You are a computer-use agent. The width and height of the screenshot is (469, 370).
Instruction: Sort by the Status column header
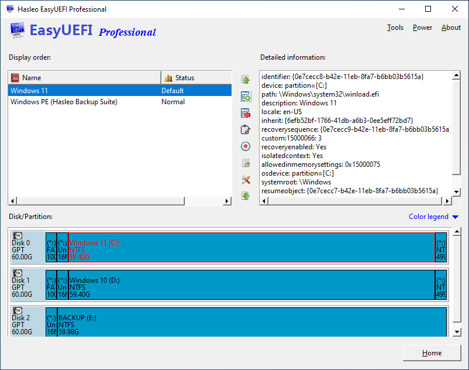(x=196, y=78)
